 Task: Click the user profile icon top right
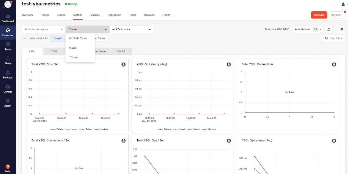[343, 4]
